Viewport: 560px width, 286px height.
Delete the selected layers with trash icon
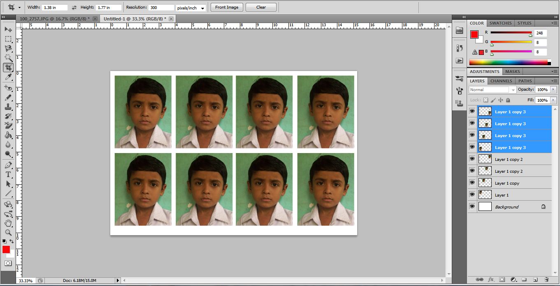tap(546, 279)
